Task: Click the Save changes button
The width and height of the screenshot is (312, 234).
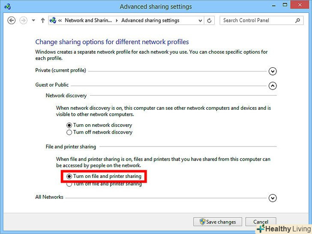Action: pyautogui.click(x=218, y=222)
